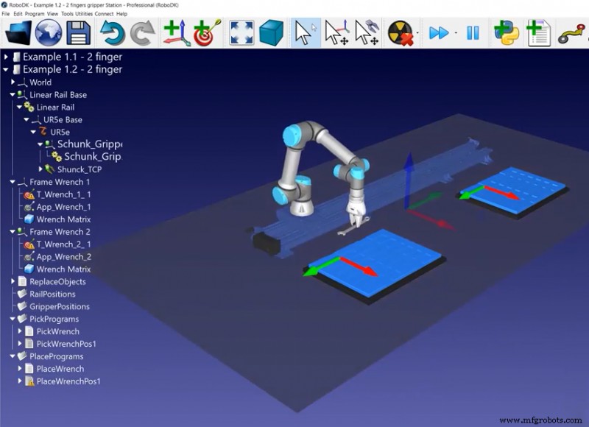
Task: Add a new Python program
Action: 507,30
